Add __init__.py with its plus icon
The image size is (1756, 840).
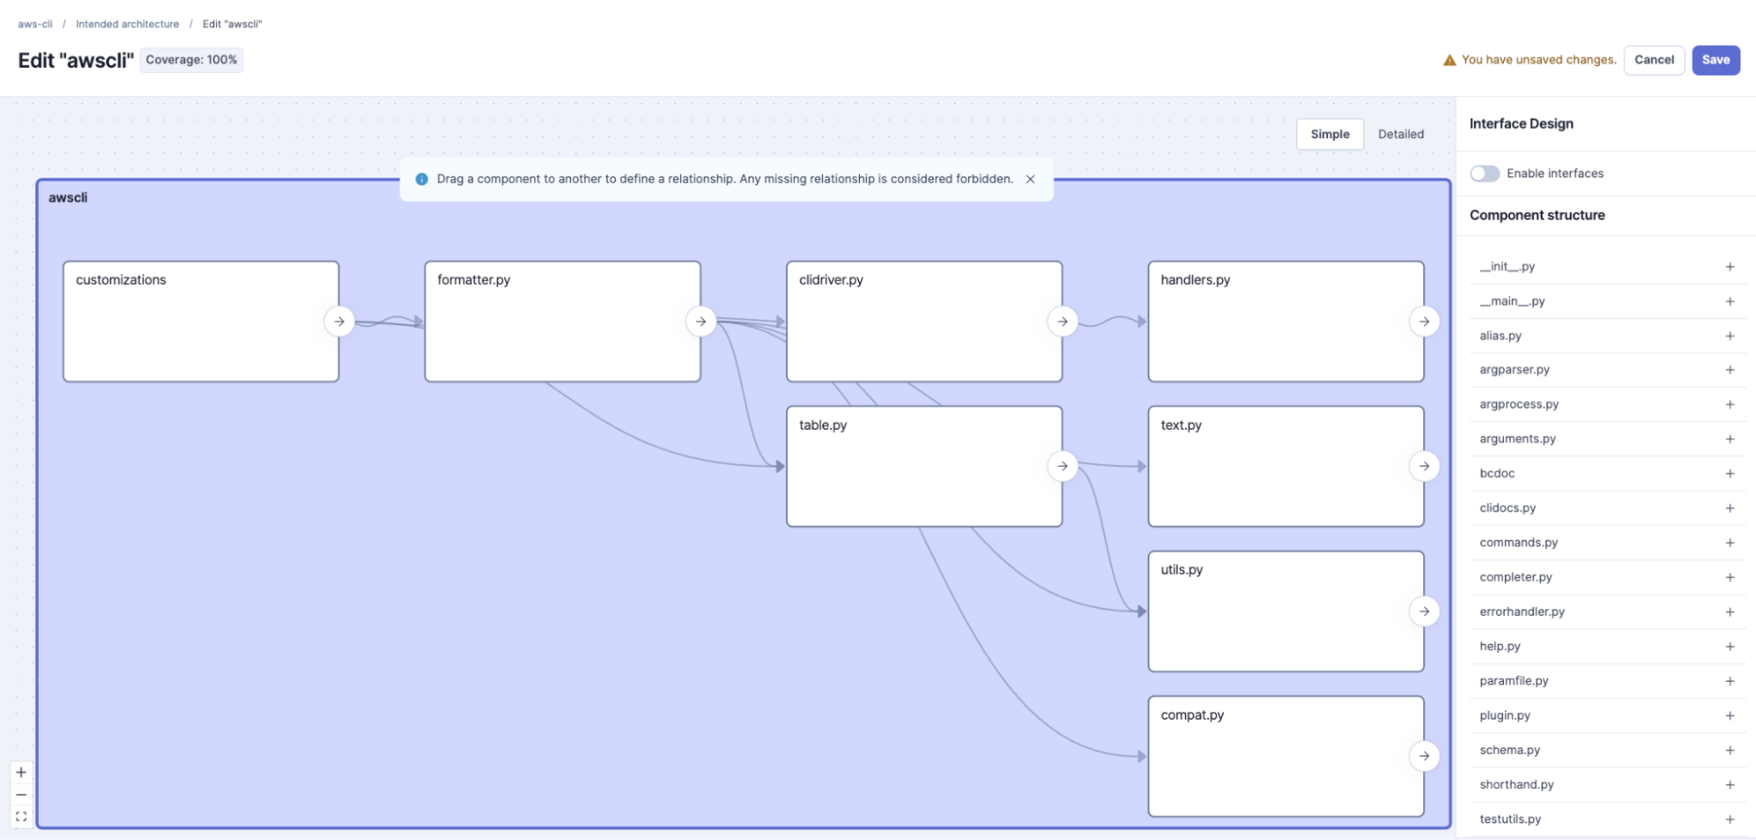pos(1729,266)
